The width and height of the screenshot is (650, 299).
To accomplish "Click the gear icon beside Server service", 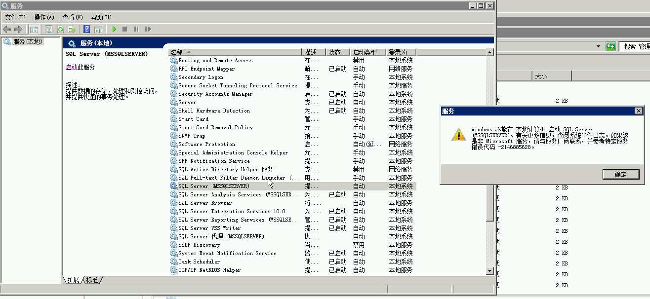I will [x=173, y=102].
